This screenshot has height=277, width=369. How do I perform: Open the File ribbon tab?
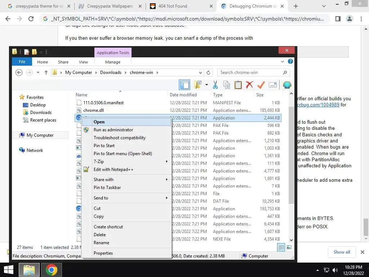tap(22, 62)
